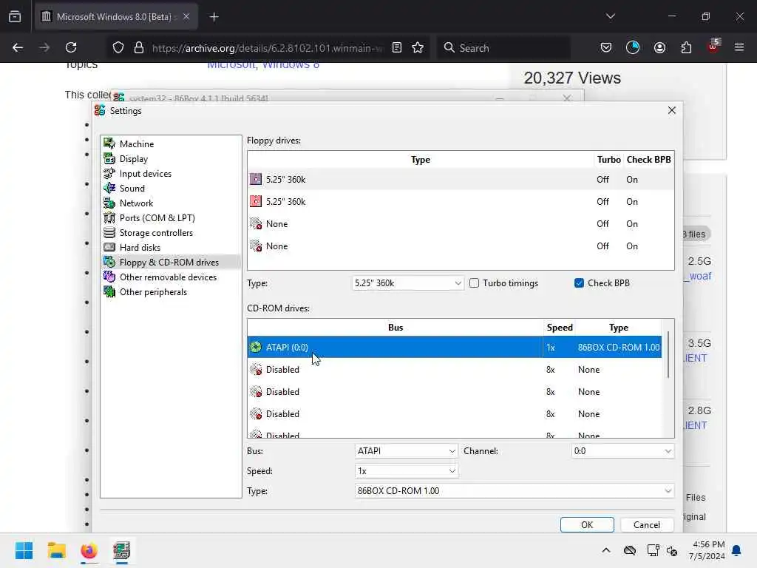Open Firefox hamburger application menu
Image resolution: width=757 pixels, height=568 pixels.
point(739,47)
